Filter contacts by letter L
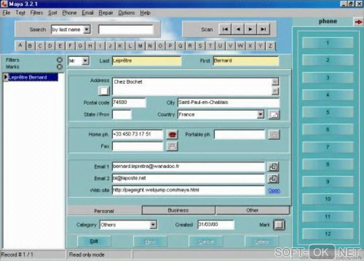Viewport: 364px width, 261px height. 130,46
